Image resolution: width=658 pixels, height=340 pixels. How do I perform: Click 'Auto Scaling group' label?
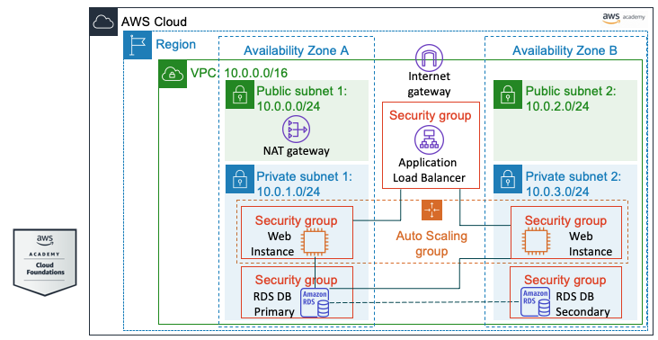(x=431, y=244)
